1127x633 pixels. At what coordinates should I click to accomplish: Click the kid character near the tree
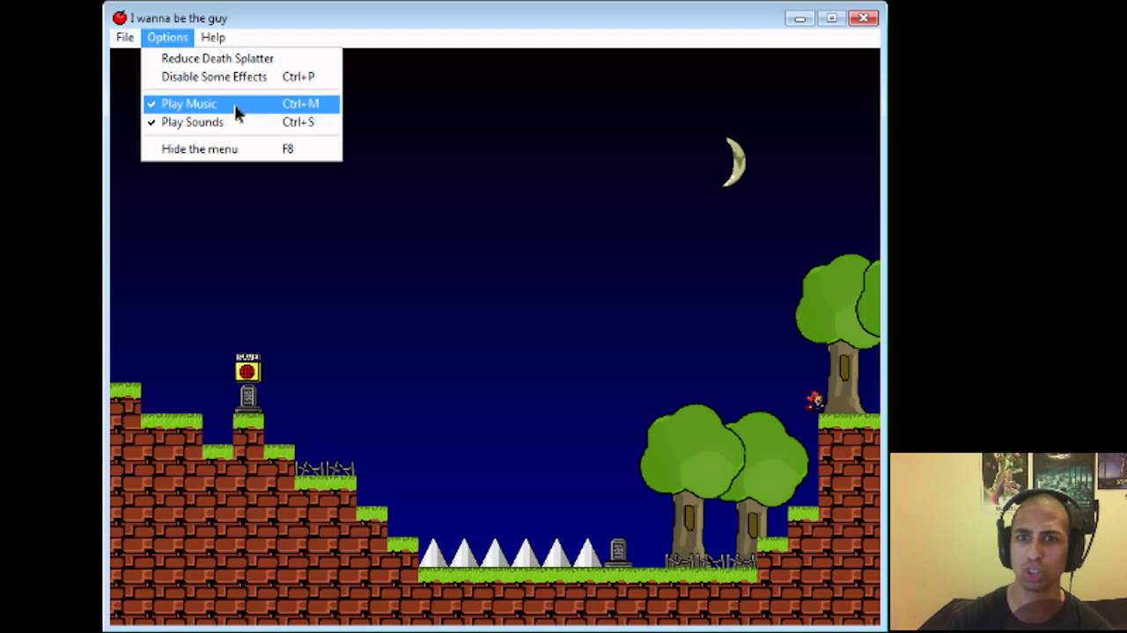click(x=814, y=401)
